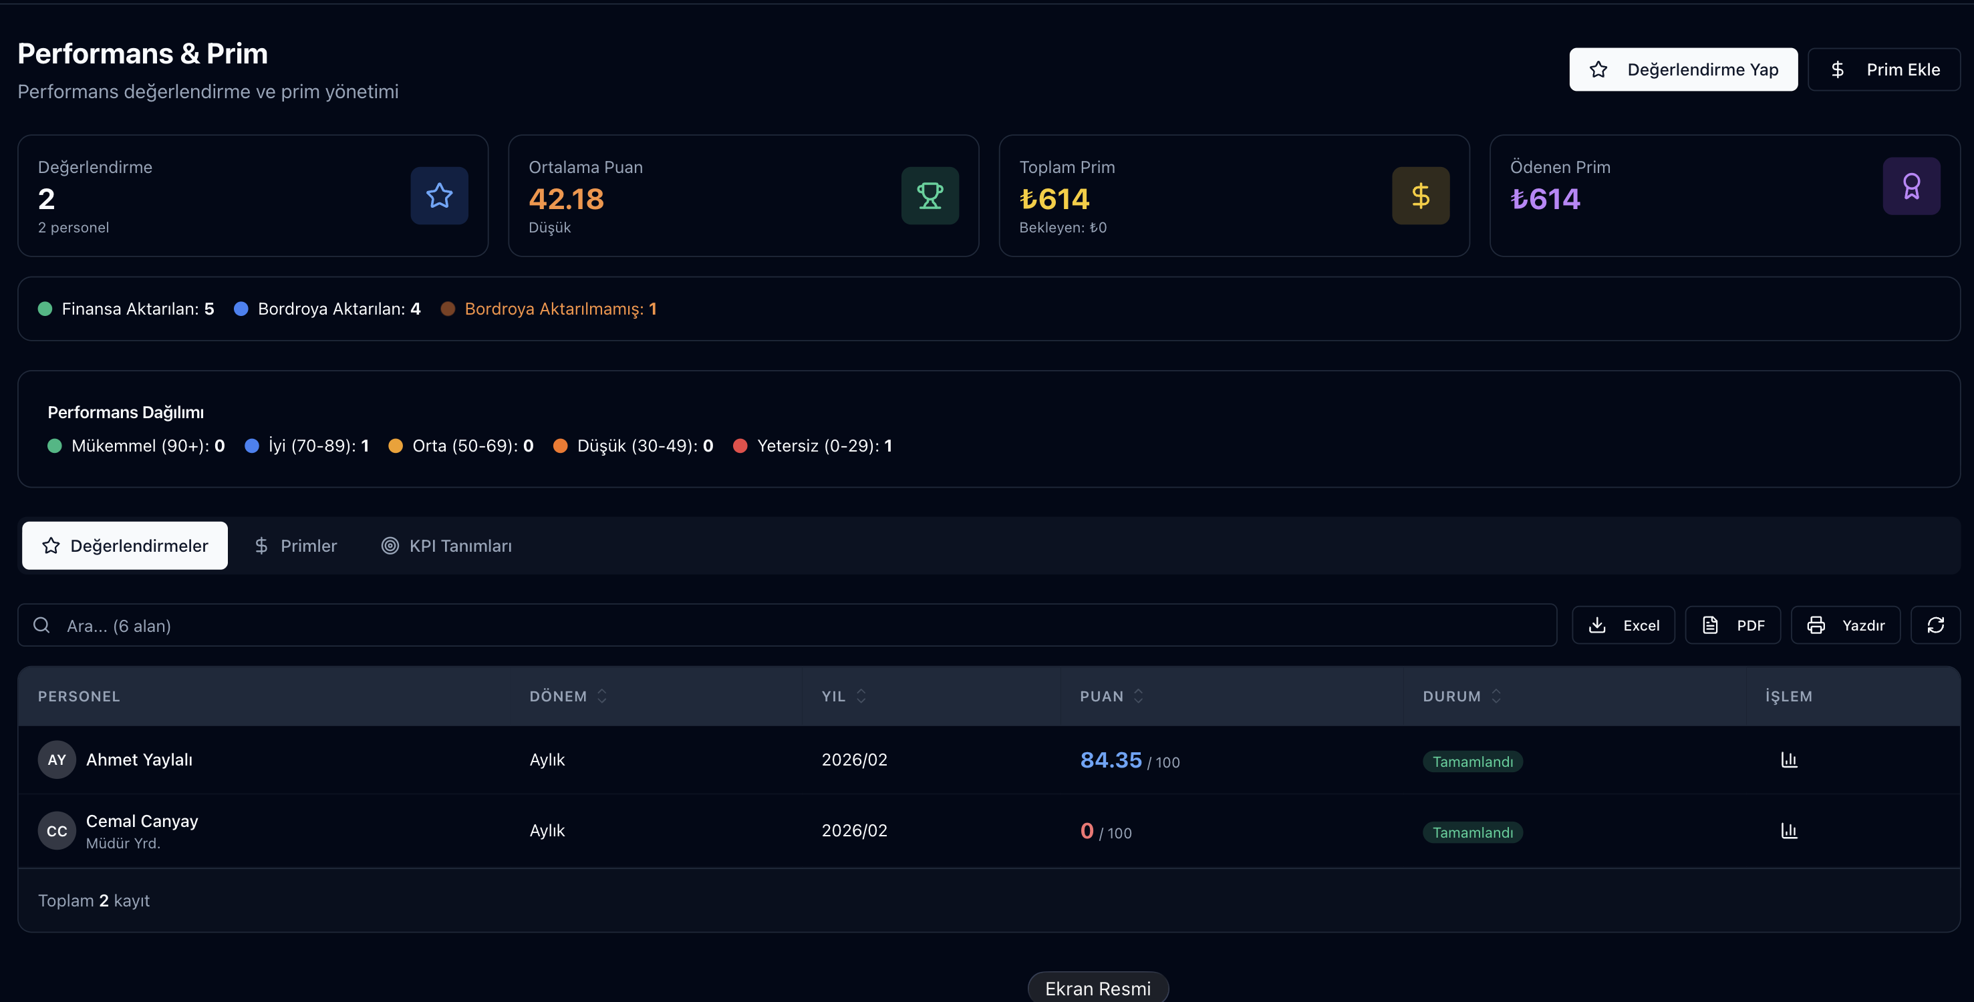Click the trophy icon in Ortalama Puan card
Image resolution: width=1974 pixels, height=1002 pixels.
pos(930,195)
